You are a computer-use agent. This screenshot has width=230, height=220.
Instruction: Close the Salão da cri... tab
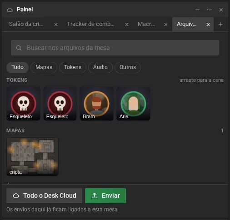(56, 25)
